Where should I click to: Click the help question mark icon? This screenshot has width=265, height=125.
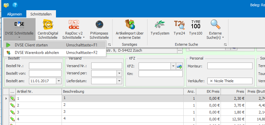click(15, 5)
